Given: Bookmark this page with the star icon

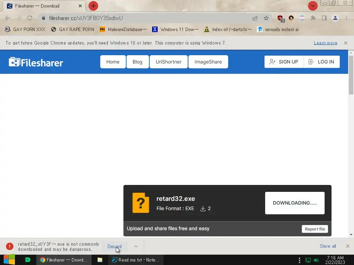Looking at the screenshot, I should 266,18.
